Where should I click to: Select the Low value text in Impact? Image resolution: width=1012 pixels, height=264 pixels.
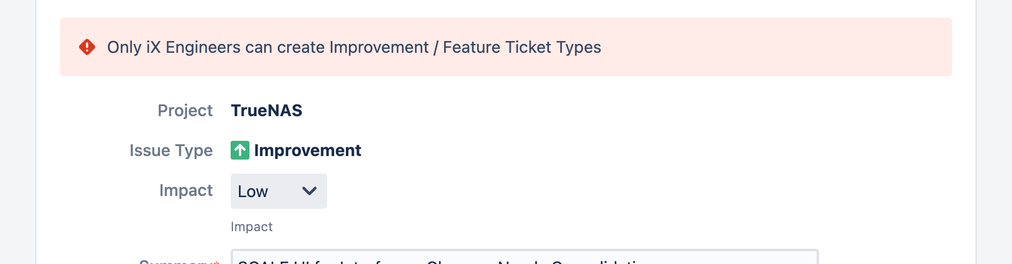(x=253, y=192)
